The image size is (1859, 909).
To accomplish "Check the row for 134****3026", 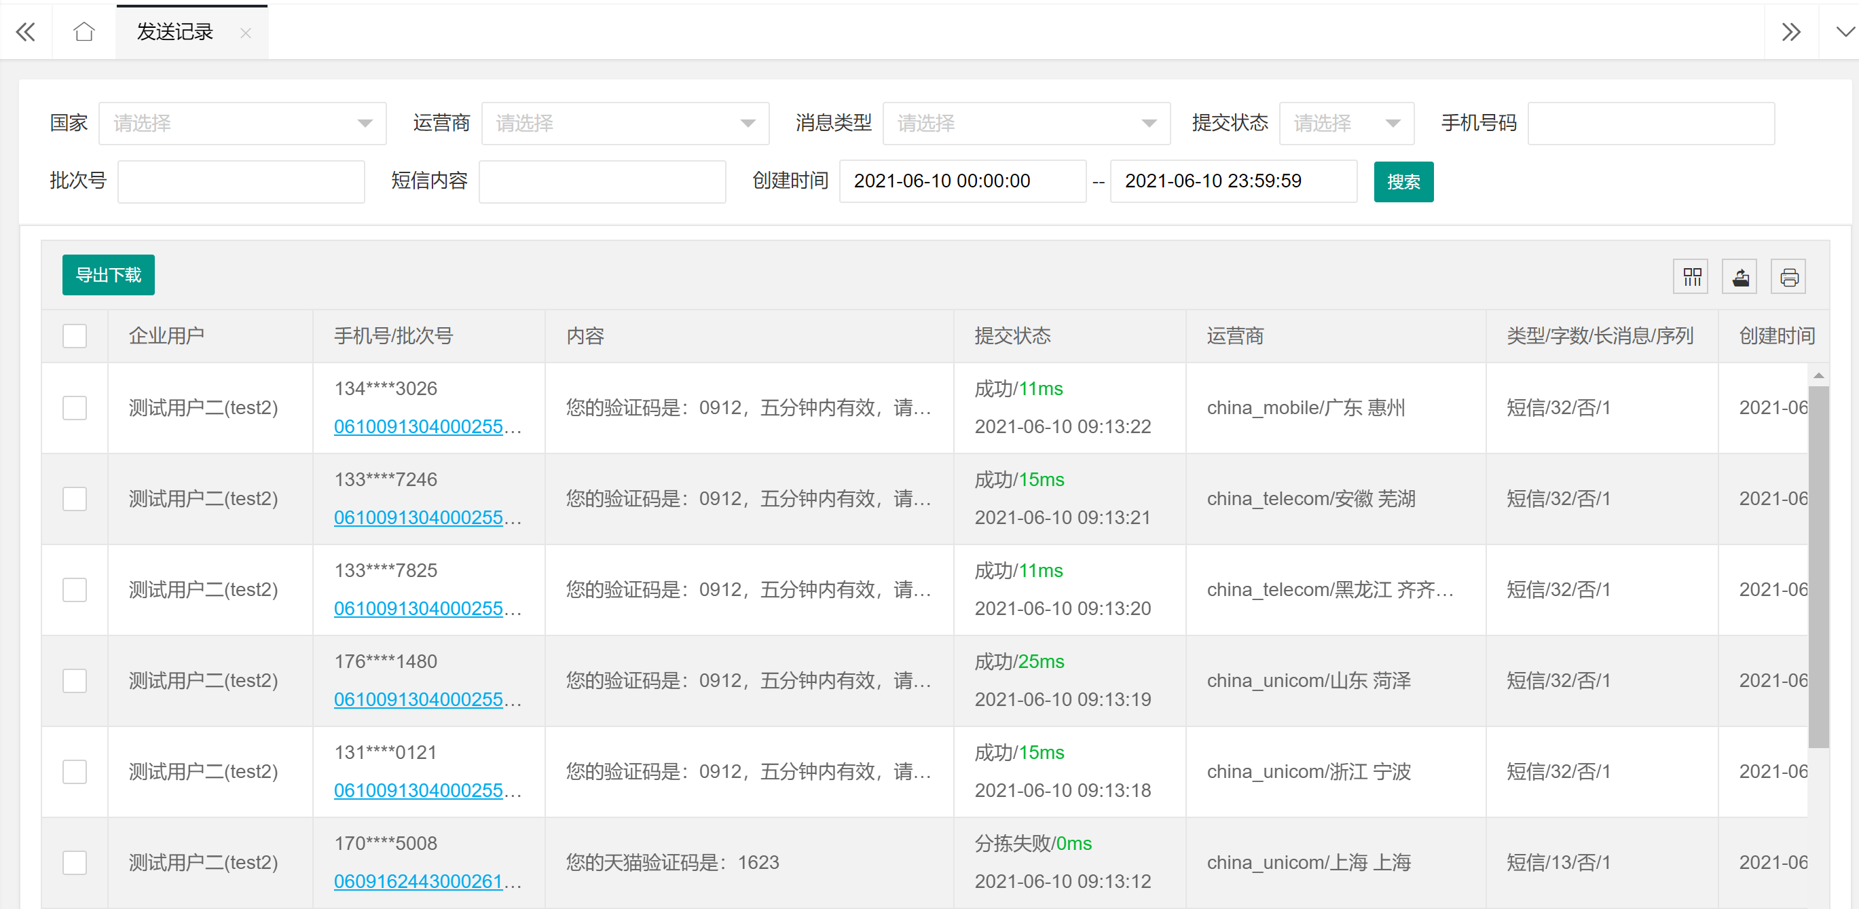I will point(74,407).
